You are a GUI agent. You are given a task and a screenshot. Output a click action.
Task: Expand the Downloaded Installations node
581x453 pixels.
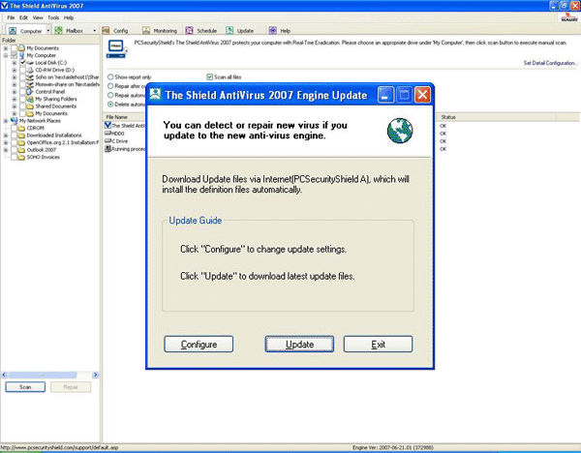(6, 136)
